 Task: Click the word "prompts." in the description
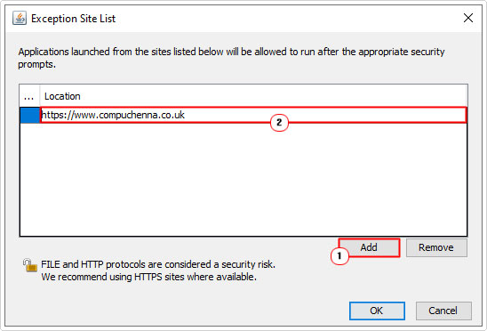(36, 65)
